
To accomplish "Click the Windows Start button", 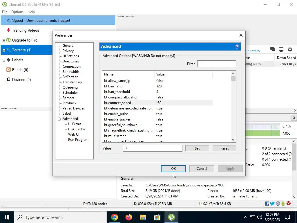I will coord(7,217).
